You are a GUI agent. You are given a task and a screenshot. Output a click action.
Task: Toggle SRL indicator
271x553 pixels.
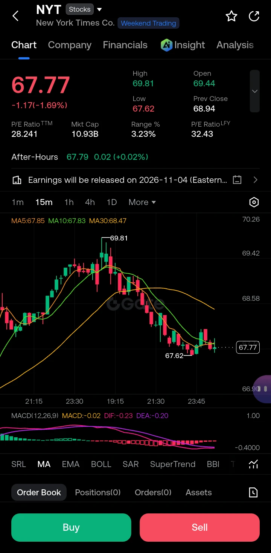pos(19,464)
